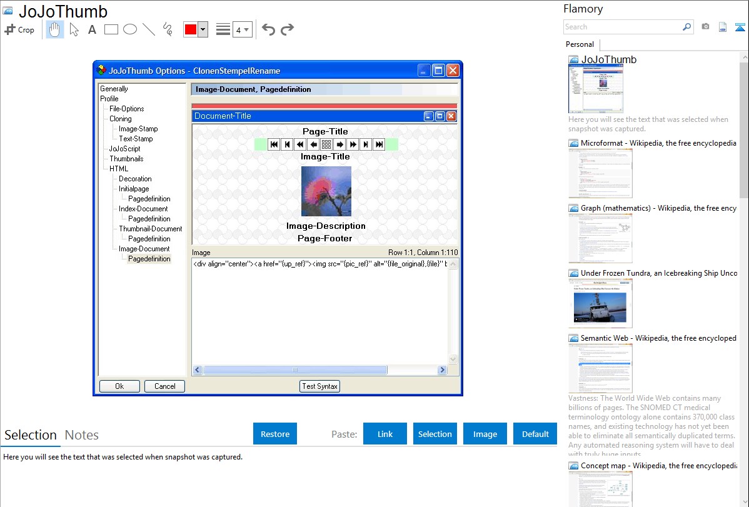Screen dimensions: 749x507
Task: Click the document page icon near search
Action: [x=723, y=27]
